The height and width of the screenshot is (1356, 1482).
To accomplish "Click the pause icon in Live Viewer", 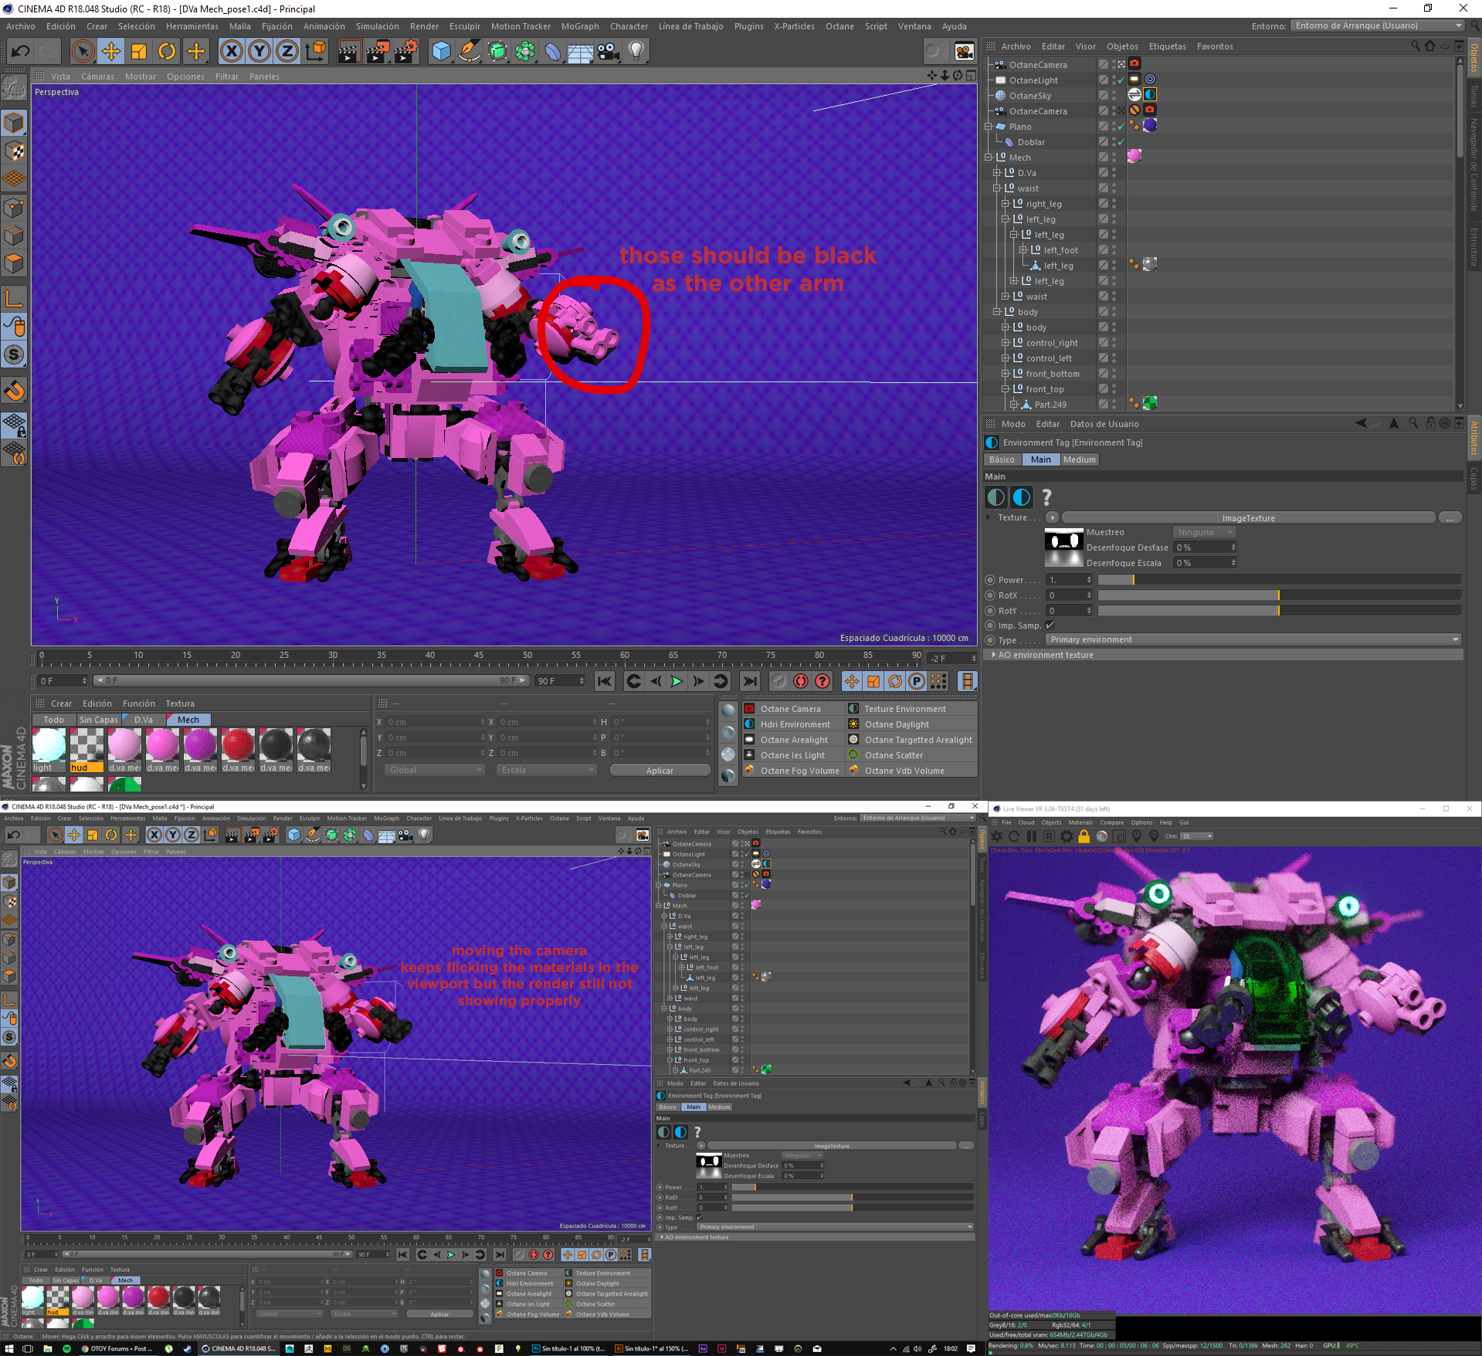I will (x=1031, y=836).
